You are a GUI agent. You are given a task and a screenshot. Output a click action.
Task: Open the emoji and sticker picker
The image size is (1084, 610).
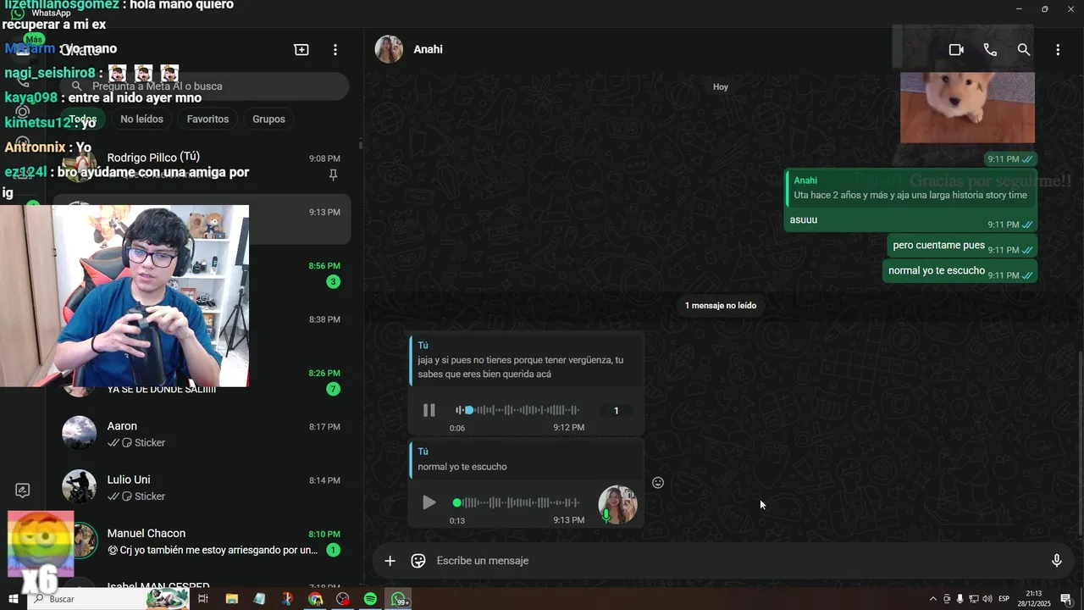pyautogui.click(x=418, y=561)
